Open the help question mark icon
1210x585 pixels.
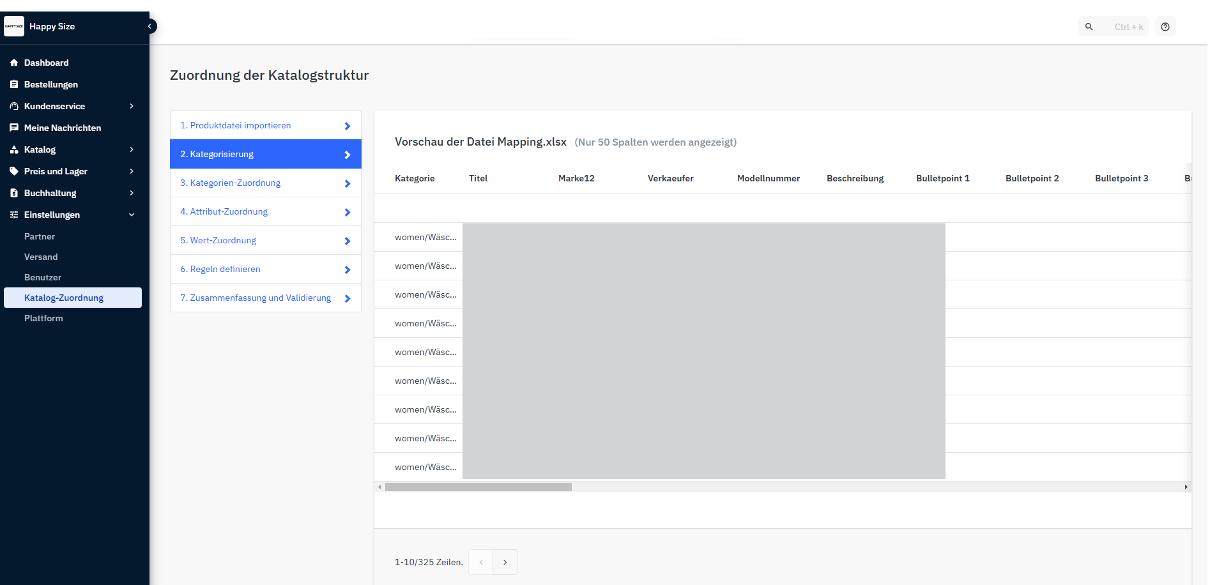coord(1165,27)
